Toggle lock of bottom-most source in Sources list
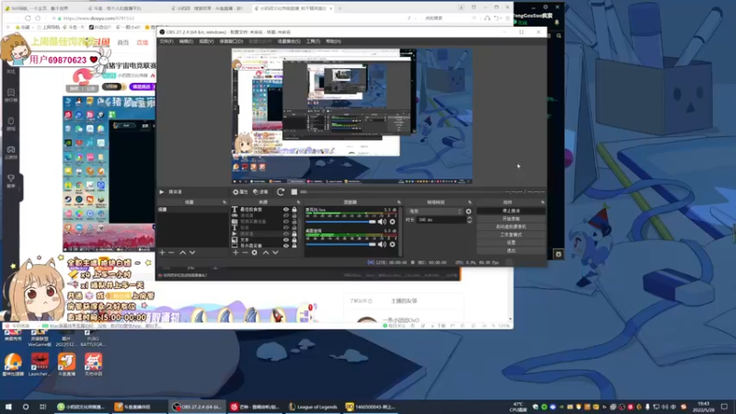Viewport: 736px width, 414px height. click(x=294, y=246)
